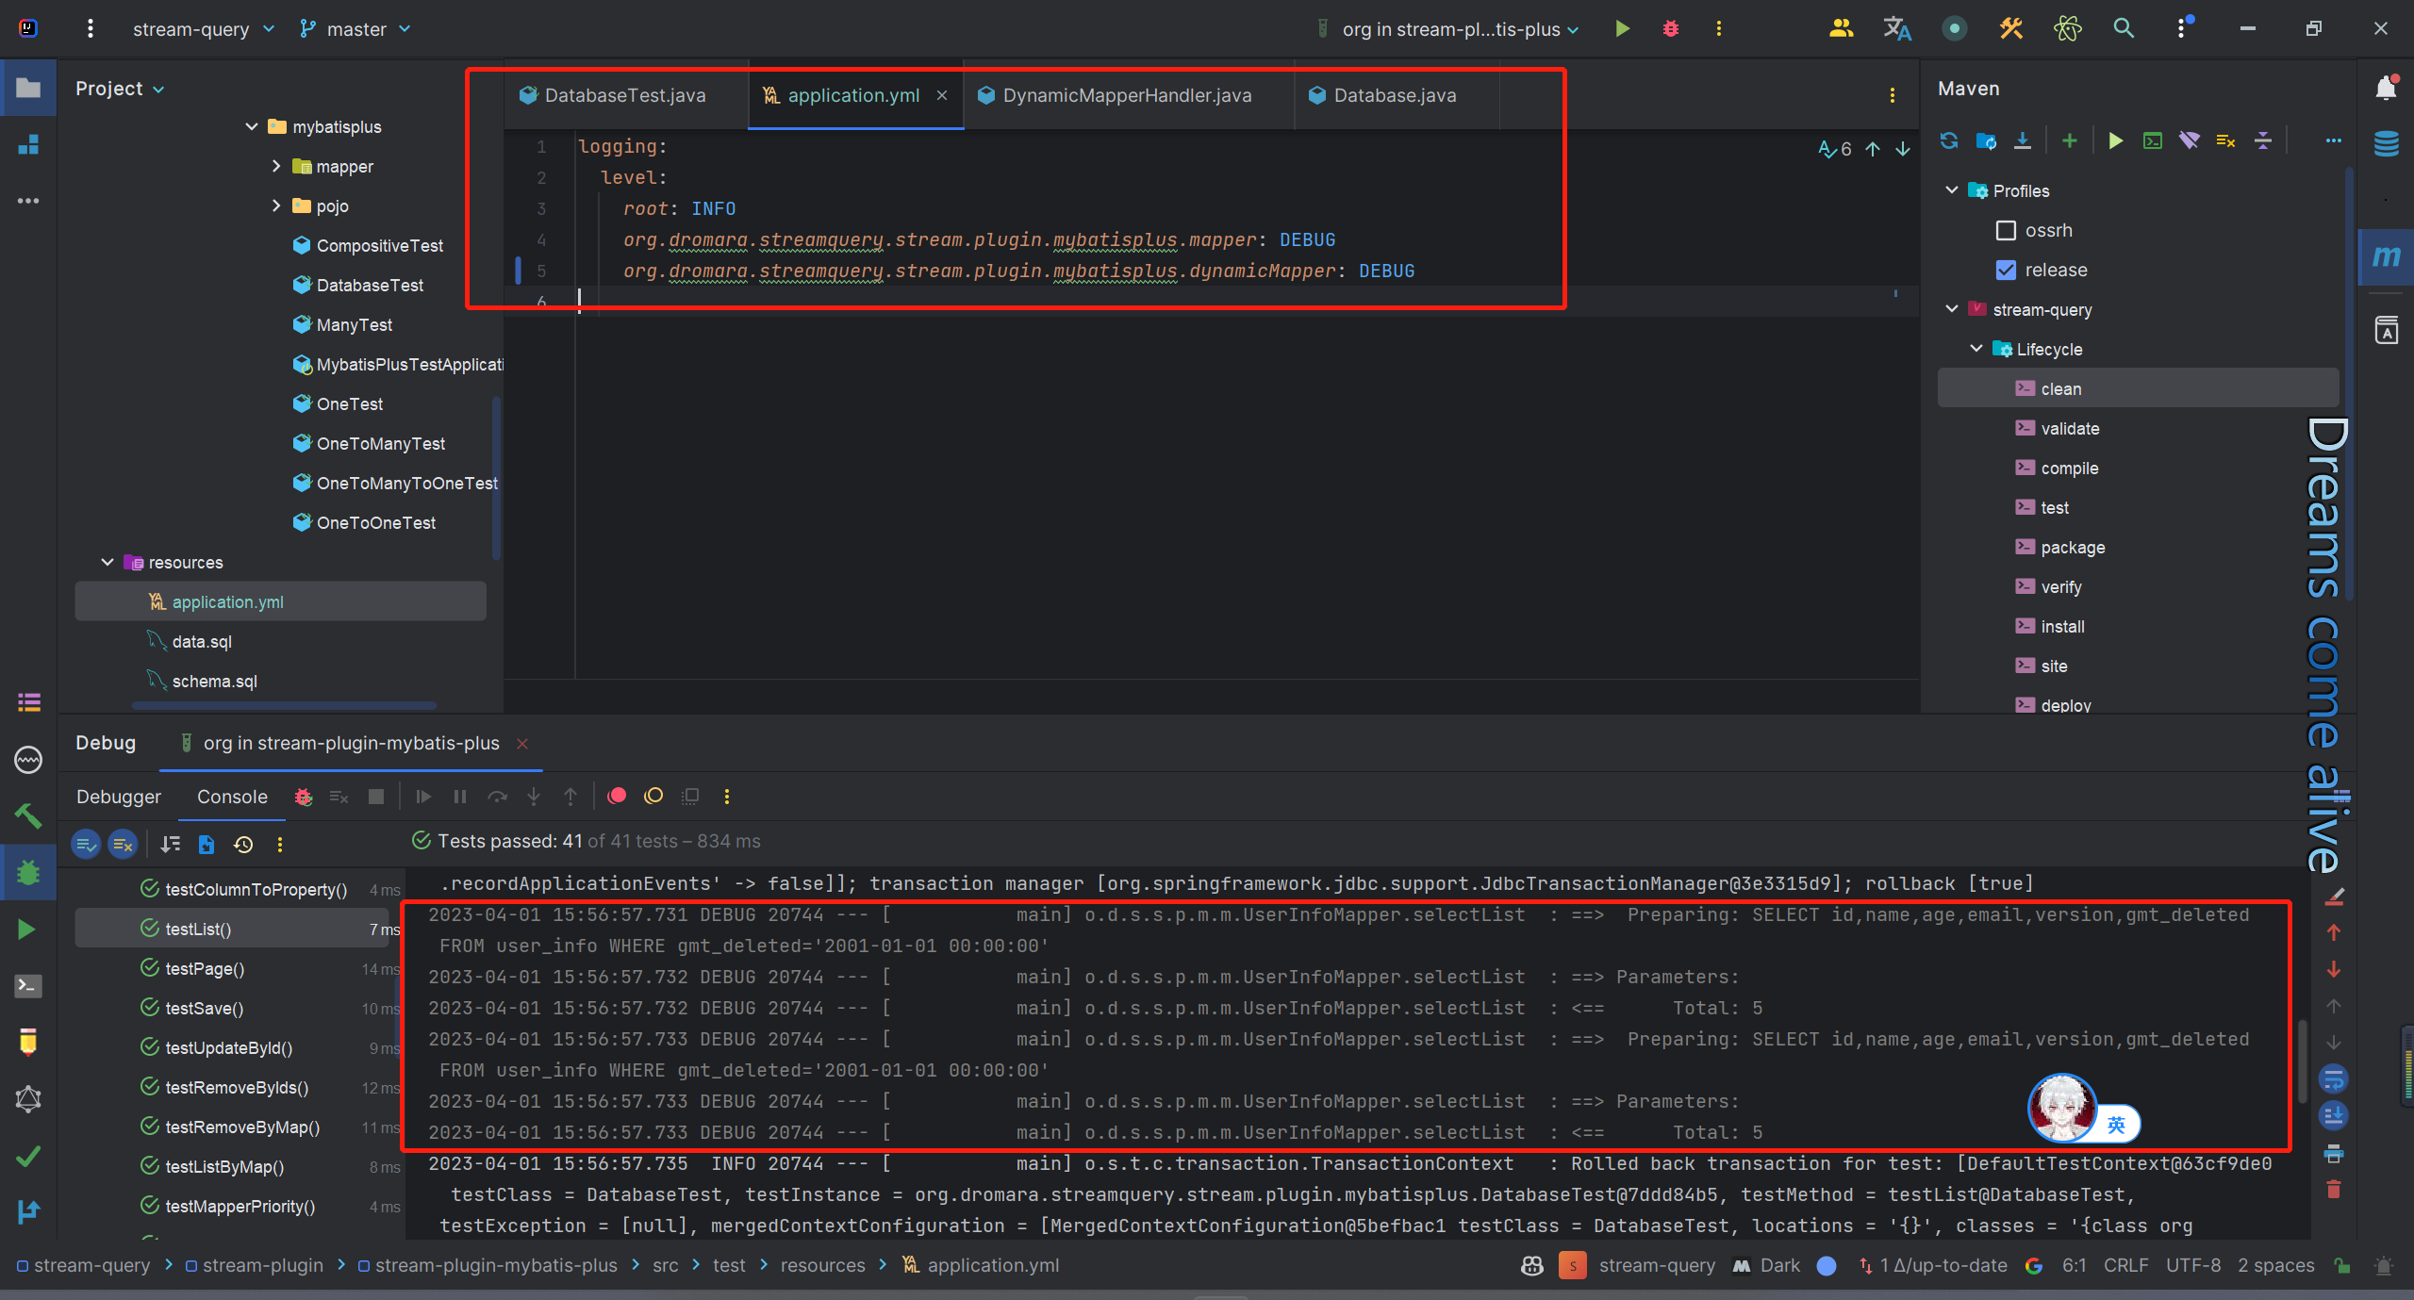Open the Search Everywhere magnifier icon
The width and height of the screenshot is (2414, 1300).
pos(2124,29)
